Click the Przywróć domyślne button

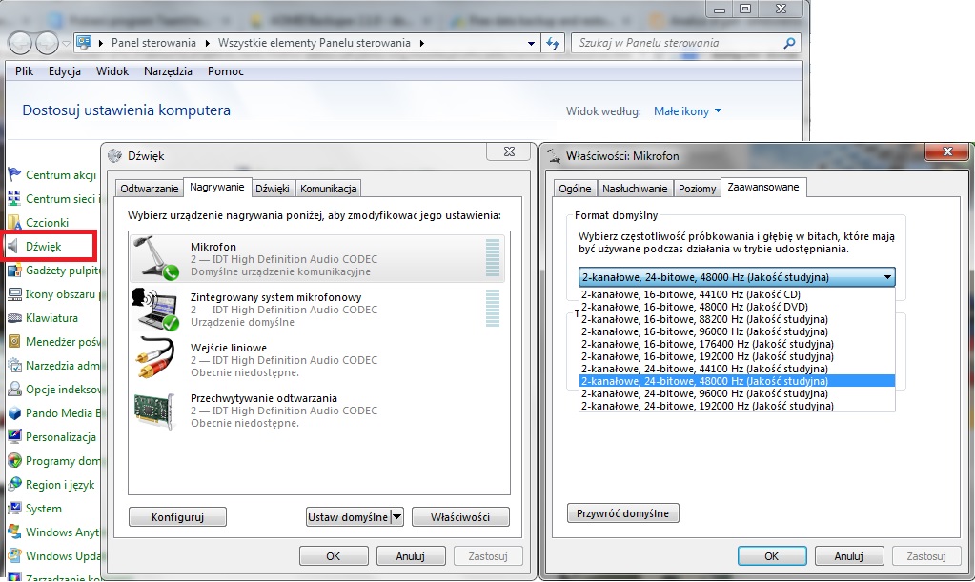[x=623, y=513]
